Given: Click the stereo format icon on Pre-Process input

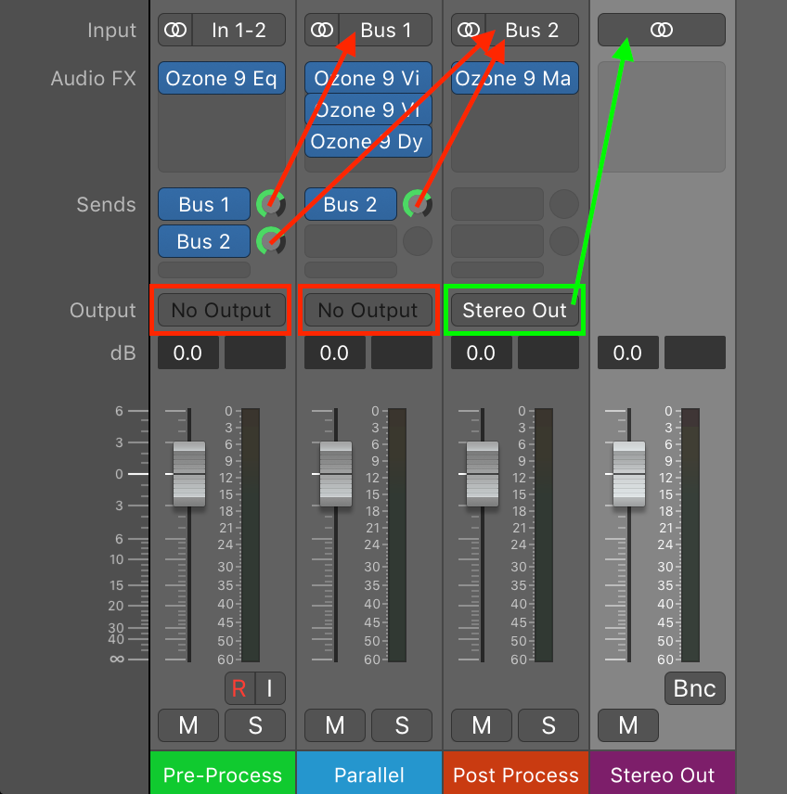Looking at the screenshot, I should pyautogui.click(x=174, y=31).
